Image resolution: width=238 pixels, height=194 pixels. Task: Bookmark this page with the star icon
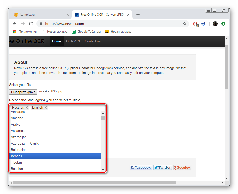click(184, 24)
